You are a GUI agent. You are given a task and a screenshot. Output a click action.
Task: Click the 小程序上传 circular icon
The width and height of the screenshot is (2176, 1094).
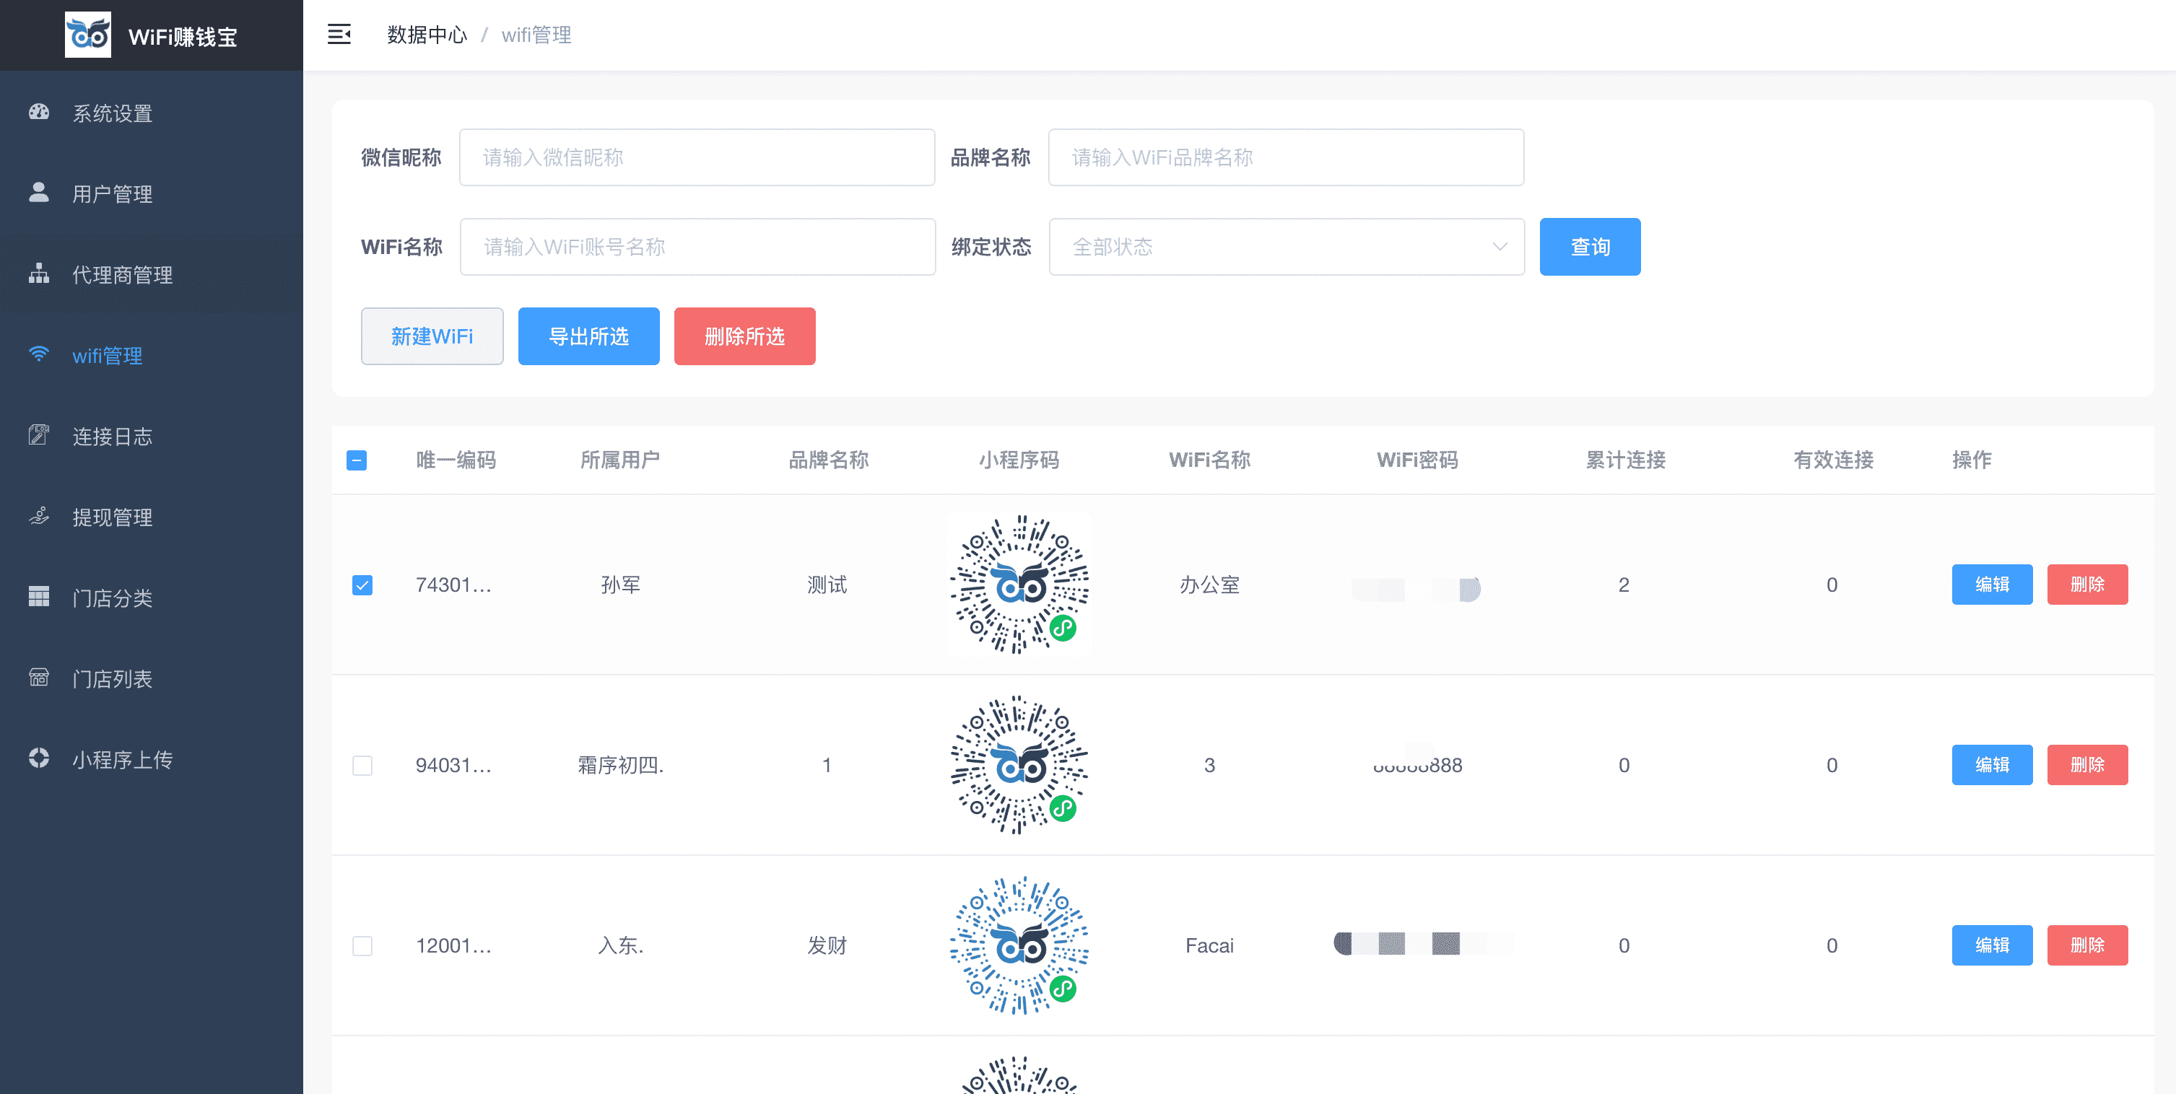tap(39, 758)
